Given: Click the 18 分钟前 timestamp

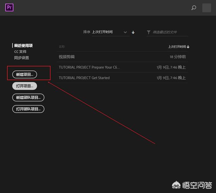Looking at the screenshot, I should pos(178,57).
